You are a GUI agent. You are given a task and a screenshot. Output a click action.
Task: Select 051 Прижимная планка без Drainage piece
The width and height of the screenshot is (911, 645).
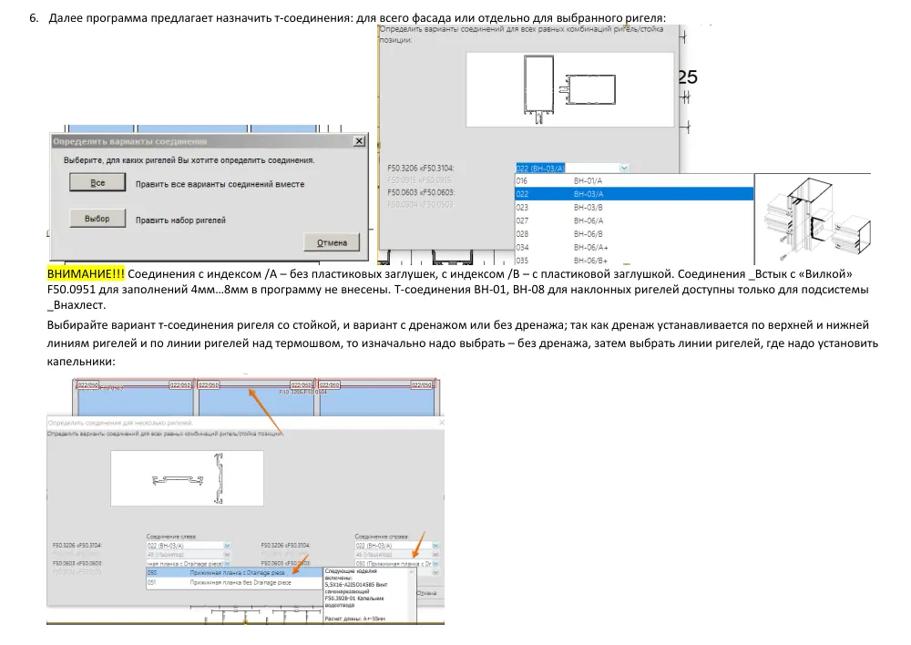tap(233, 582)
